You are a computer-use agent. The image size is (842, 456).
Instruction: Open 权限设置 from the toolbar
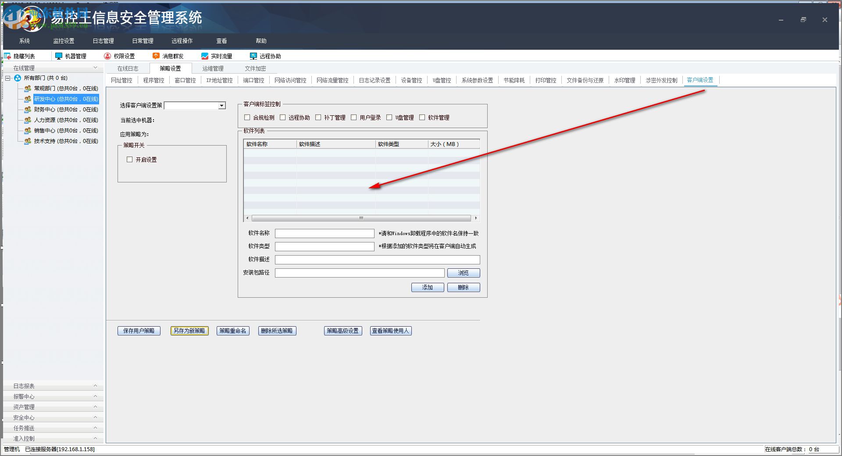click(107, 56)
